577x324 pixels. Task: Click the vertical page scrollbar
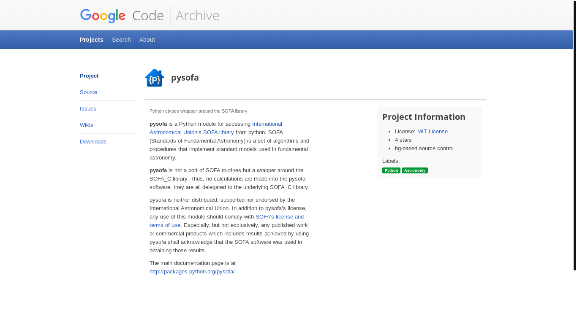point(575,135)
